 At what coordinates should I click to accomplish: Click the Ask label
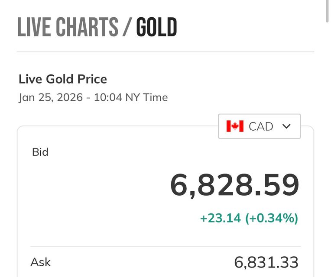(x=41, y=262)
